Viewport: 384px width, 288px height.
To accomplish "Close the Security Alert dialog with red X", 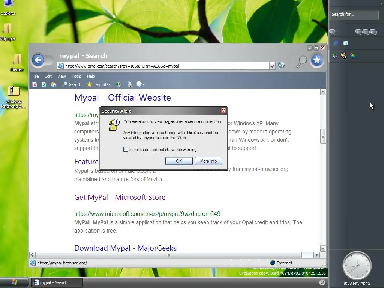I will [223, 111].
